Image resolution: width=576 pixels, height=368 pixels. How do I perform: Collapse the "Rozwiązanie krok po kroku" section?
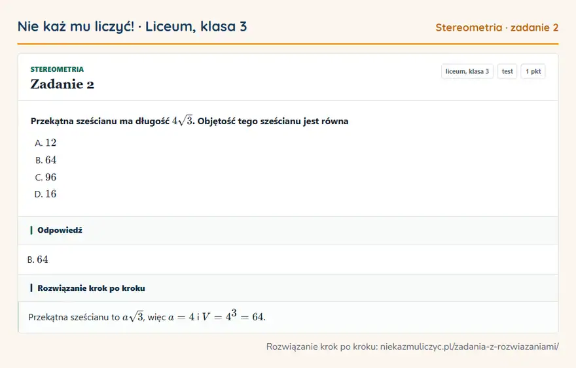(x=288, y=288)
